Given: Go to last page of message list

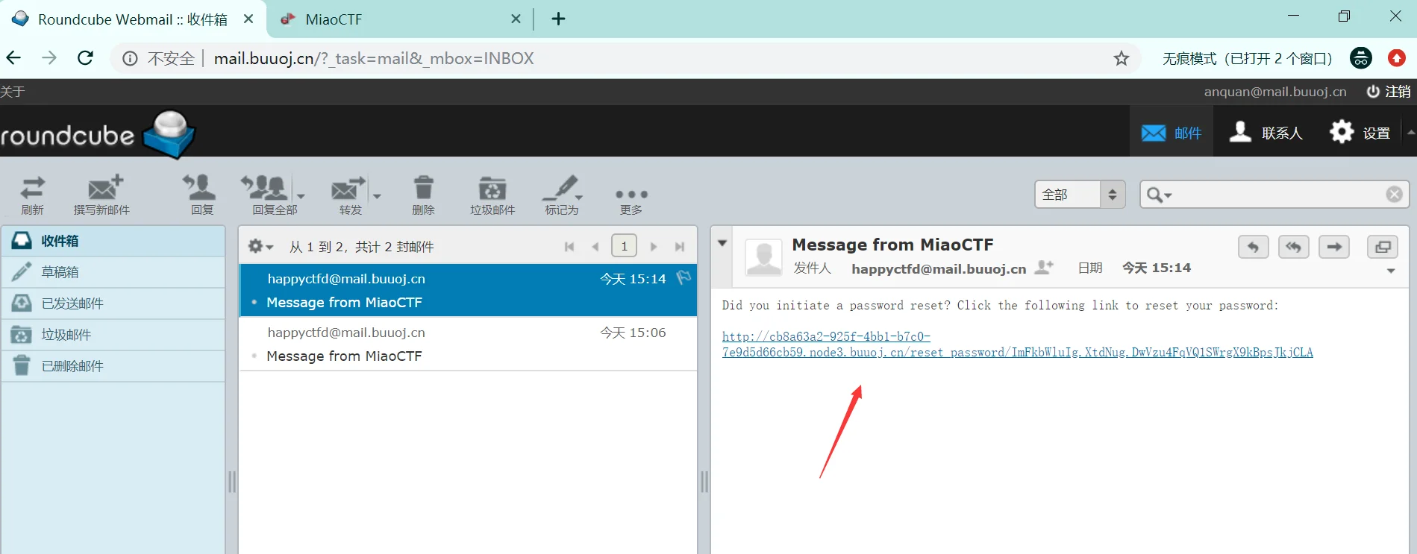Looking at the screenshot, I should pos(679,247).
